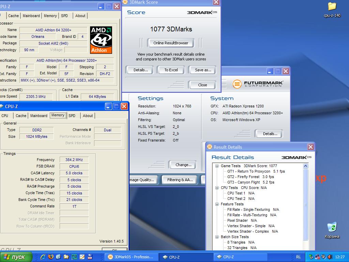Open Cache tab in front CPU-Z window
Image resolution: width=349 pixels, height=262 pixels.
pyautogui.click(x=21, y=116)
